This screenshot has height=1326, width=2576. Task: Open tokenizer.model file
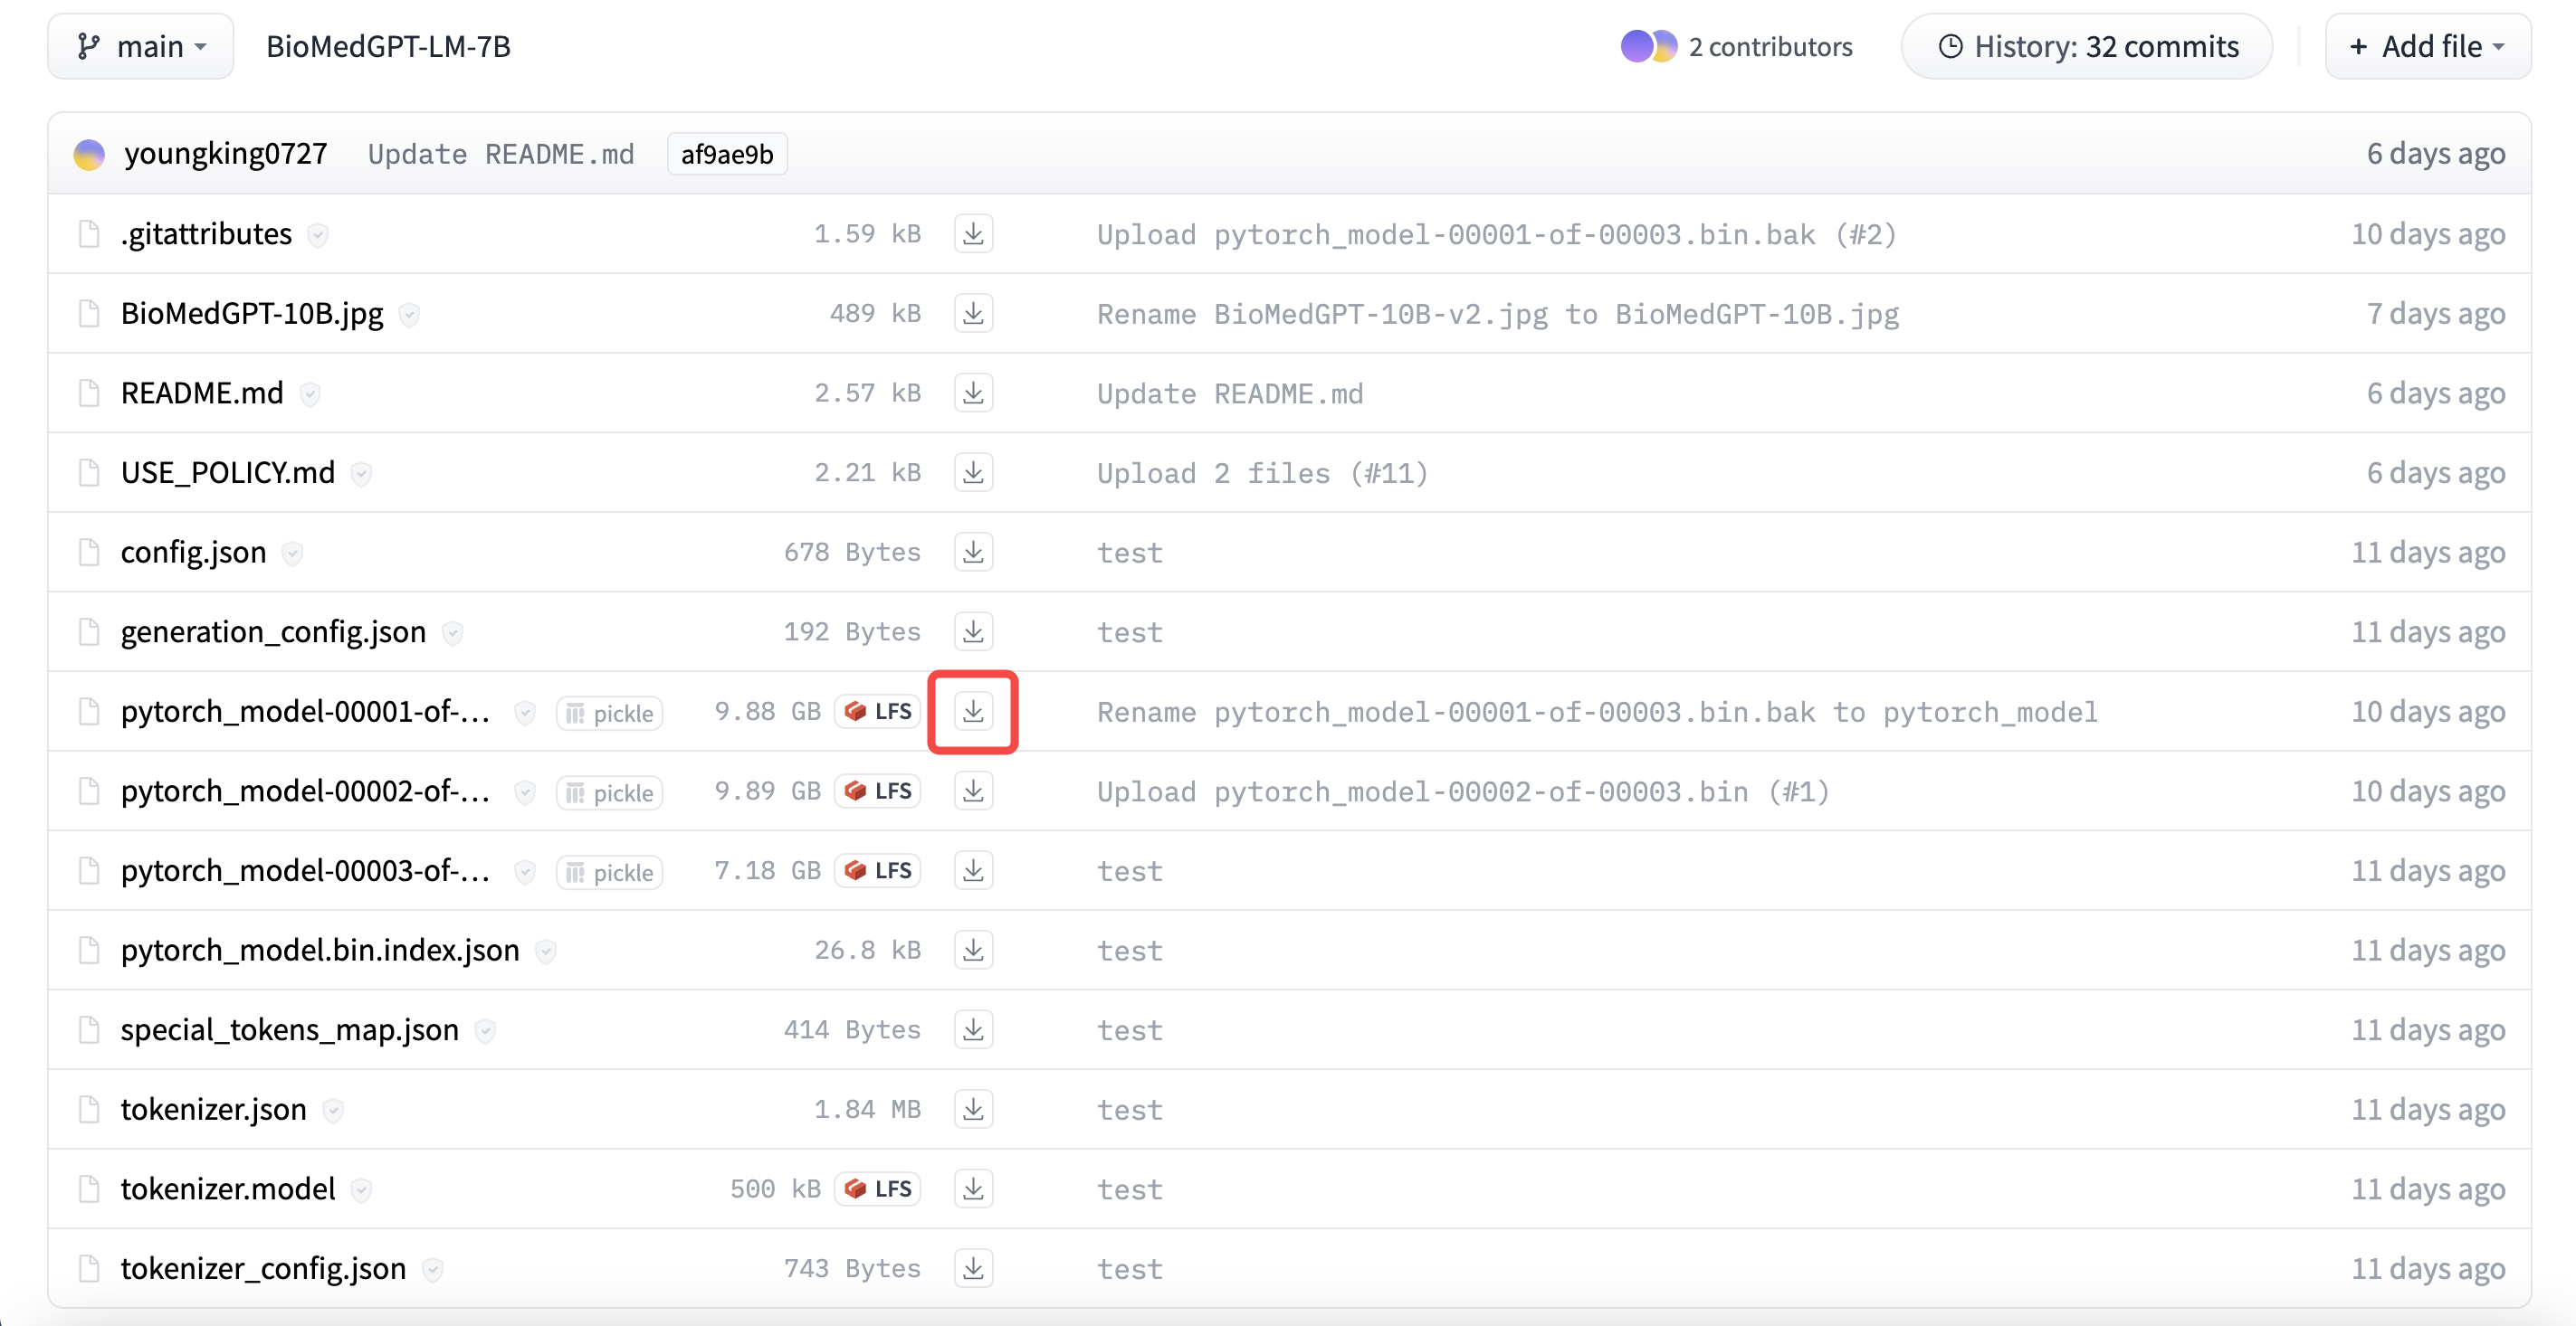click(x=228, y=1189)
